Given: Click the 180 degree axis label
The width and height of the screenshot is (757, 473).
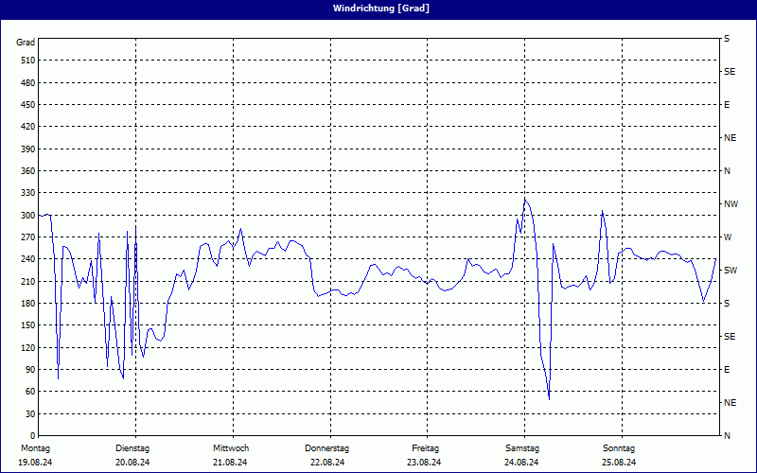Looking at the screenshot, I should pos(28,303).
